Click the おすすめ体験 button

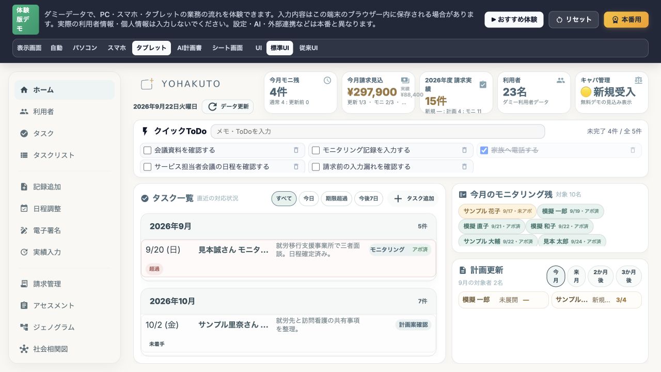click(514, 20)
